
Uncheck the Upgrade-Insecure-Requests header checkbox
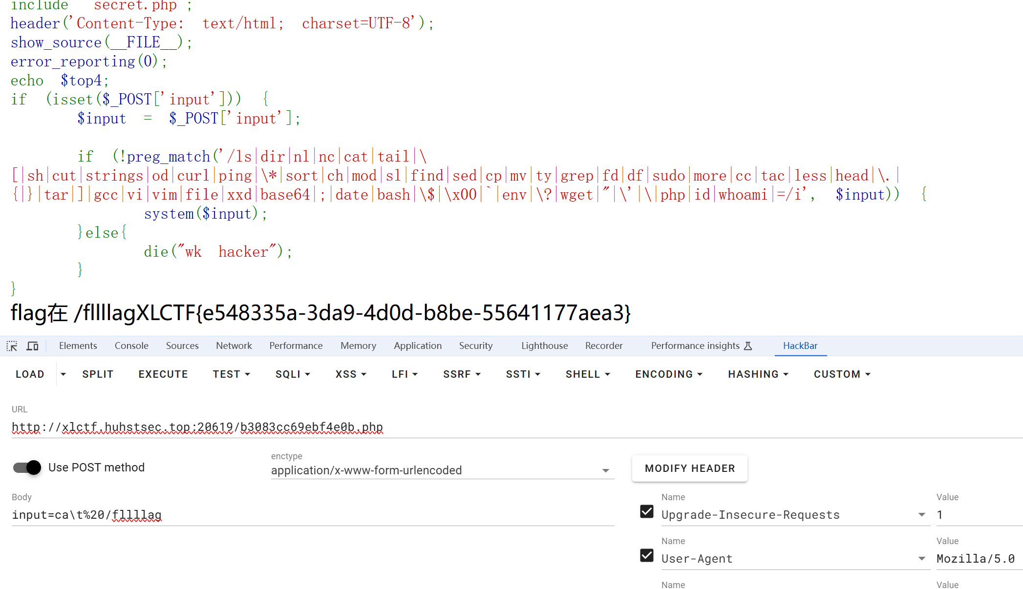647,511
